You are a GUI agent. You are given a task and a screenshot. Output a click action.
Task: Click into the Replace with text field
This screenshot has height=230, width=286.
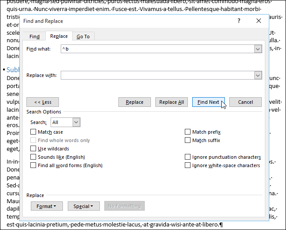pos(157,76)
